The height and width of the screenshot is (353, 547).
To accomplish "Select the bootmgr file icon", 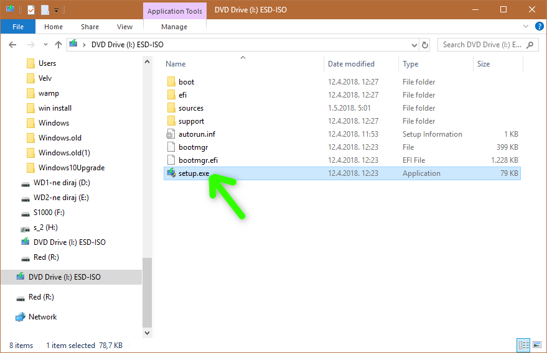I will (171, 147).
